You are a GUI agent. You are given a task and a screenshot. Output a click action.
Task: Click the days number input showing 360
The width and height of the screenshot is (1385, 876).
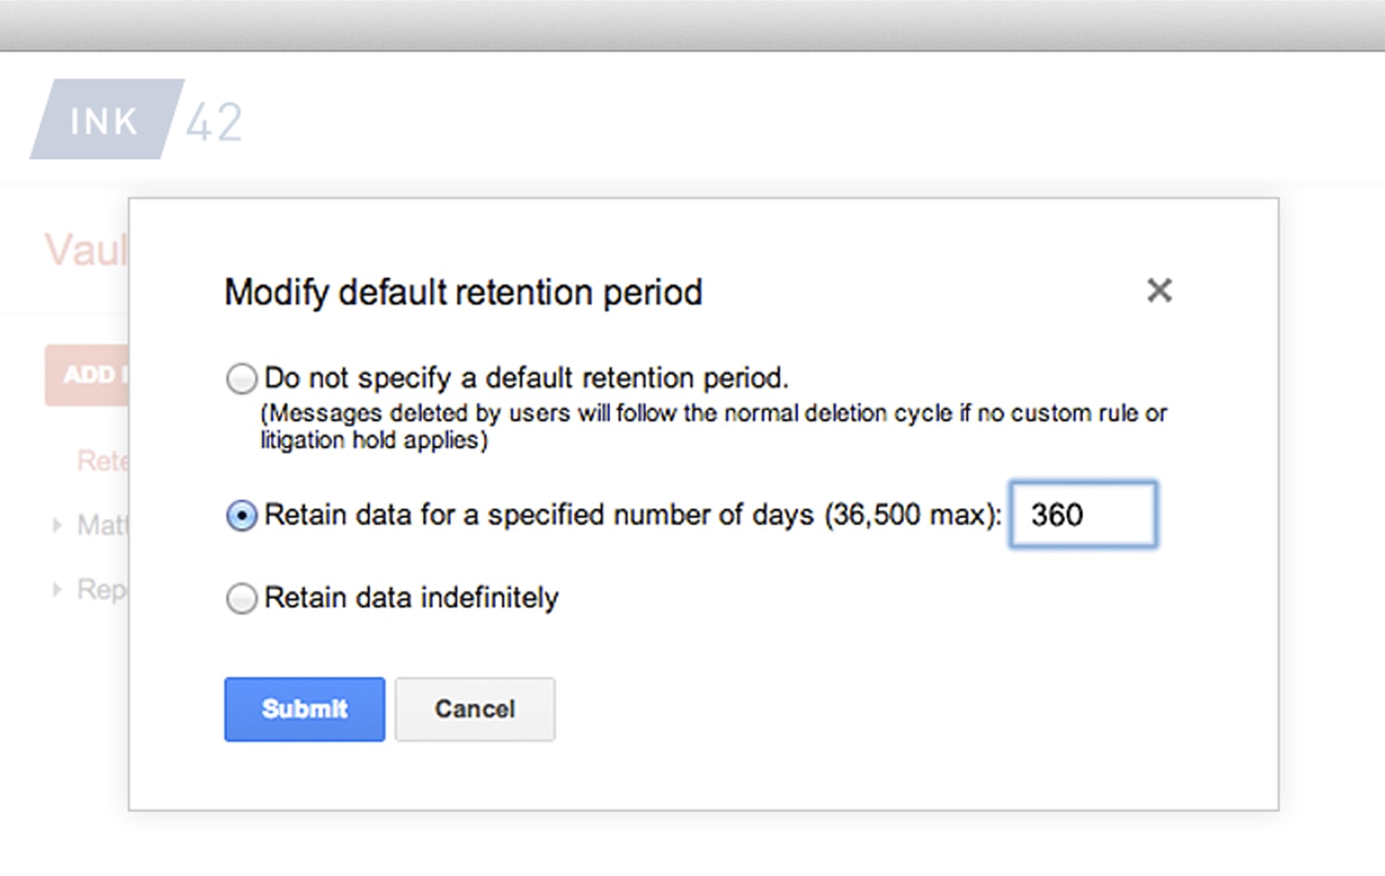tap(1083, 514)
